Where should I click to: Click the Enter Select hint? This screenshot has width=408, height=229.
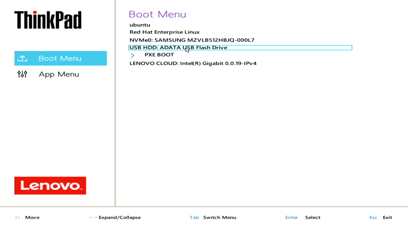click(303, 217)
